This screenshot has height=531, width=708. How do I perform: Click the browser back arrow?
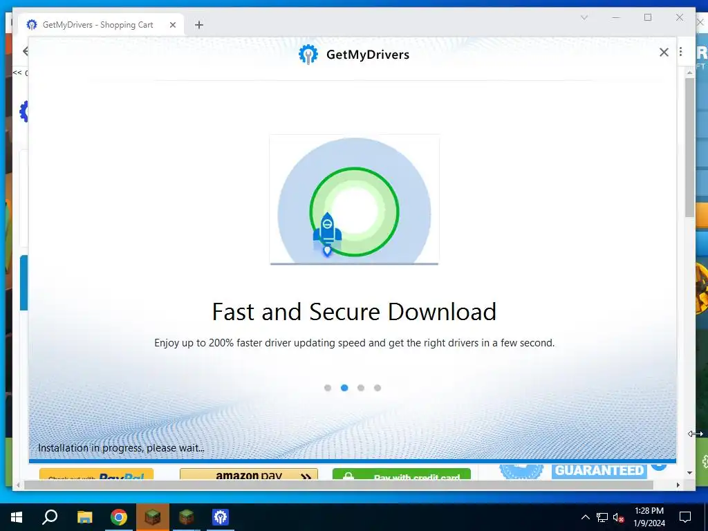[25, 51]
